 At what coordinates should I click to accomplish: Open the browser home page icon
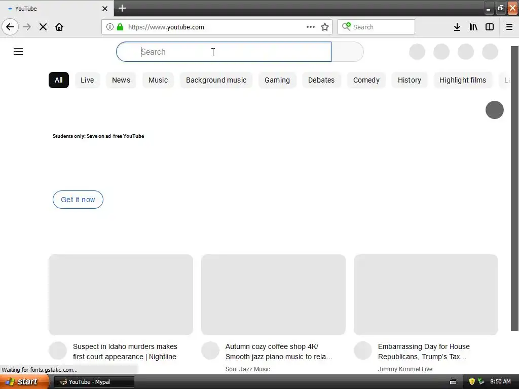(59, 27)
